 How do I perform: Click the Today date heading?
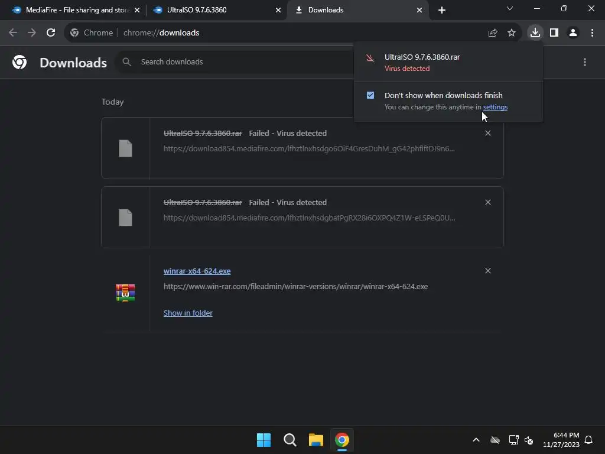click(113, 102)
